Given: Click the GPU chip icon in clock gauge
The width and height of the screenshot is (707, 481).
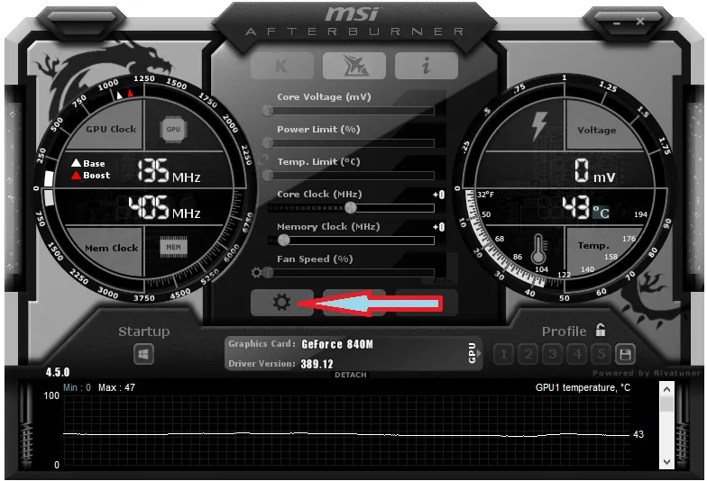Looking at the screenshot, I should (x=173, y=130).
